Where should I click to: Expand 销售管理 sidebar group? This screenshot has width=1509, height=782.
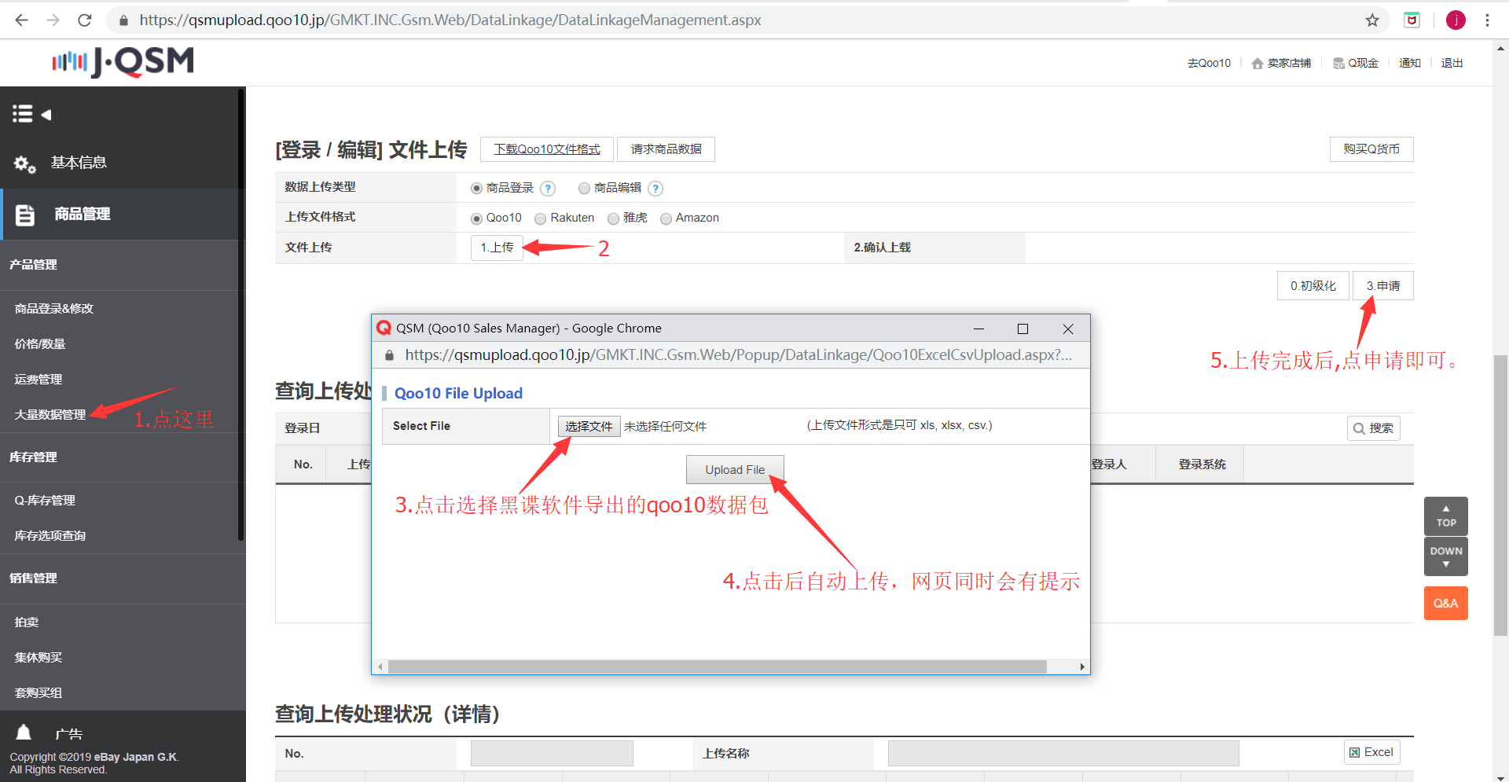click(33, 578)
